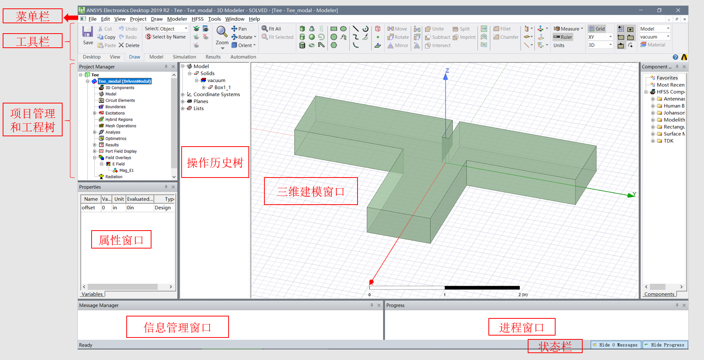The width and height of the screenshot is (704, 360).
Task: Select the Draw Sphere tool
Action: pos(312,37)
